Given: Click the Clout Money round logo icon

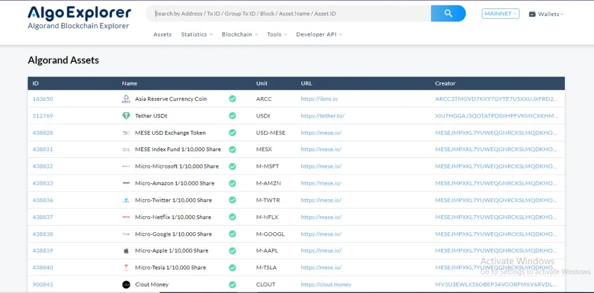Looking at the screenshot, I should [126, 285].
